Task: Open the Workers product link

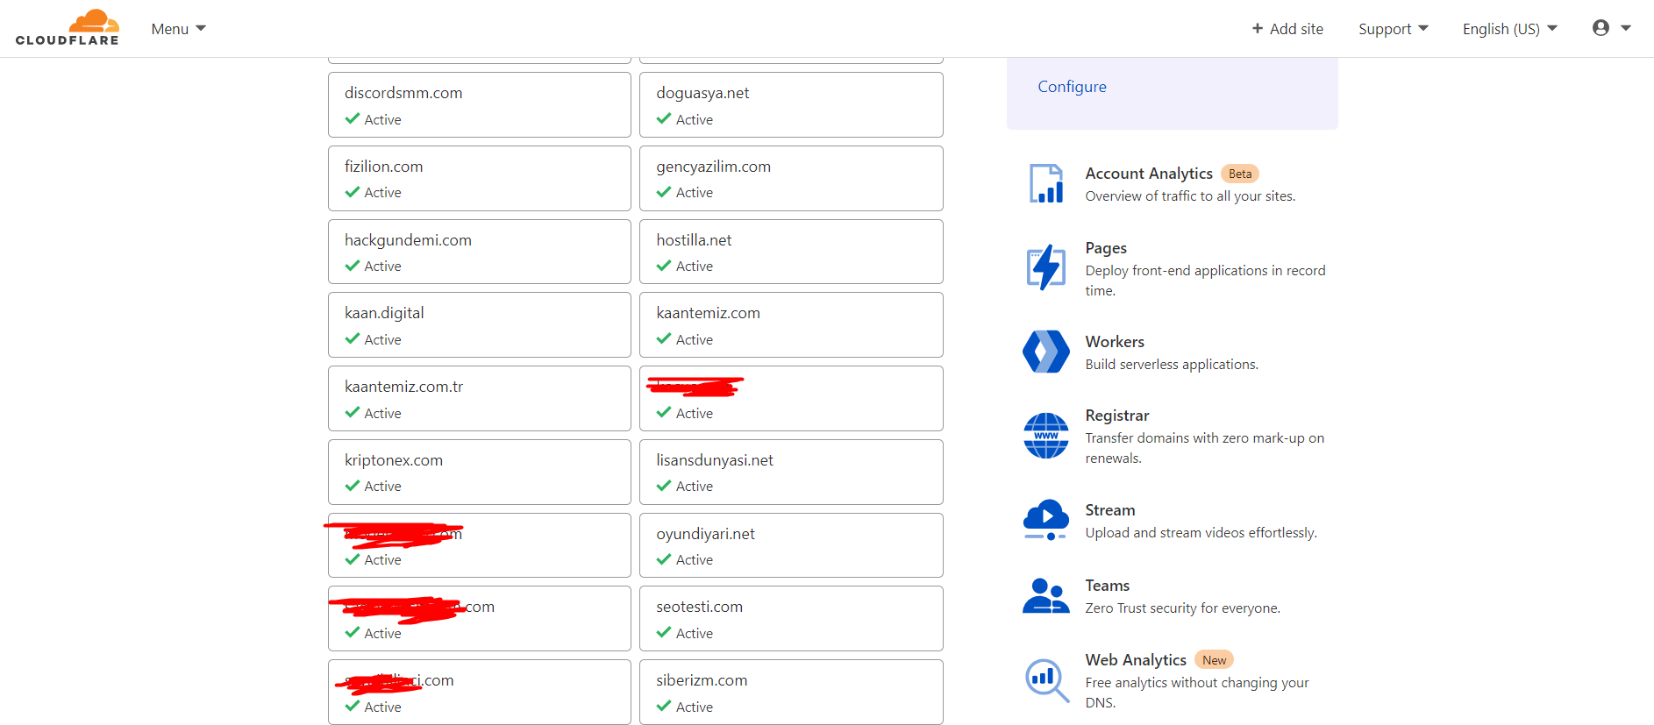Action: [1115, 342]
